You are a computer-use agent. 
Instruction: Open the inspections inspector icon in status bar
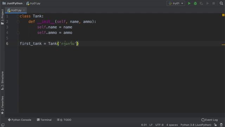point(221,125)
